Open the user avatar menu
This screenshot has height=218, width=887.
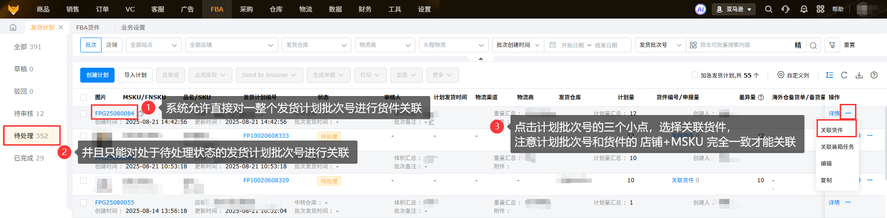[863, 9]
